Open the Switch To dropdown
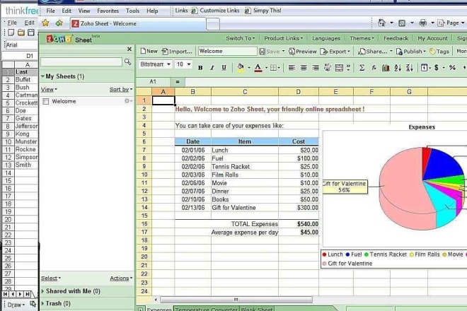The image size is (467, 311). coord(241,38)
